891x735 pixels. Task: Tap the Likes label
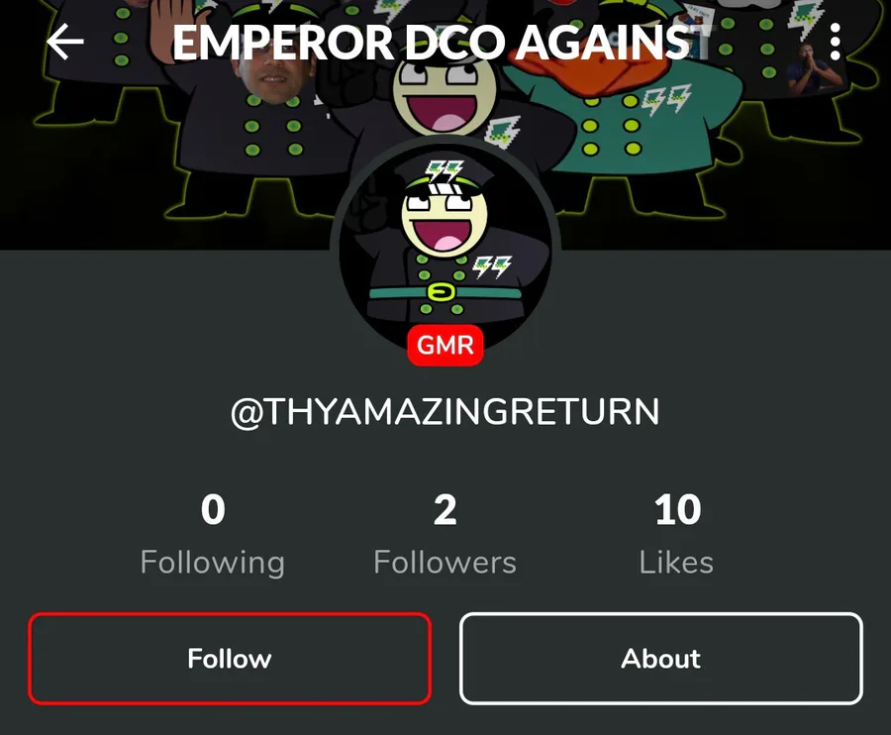pos(677,563)
